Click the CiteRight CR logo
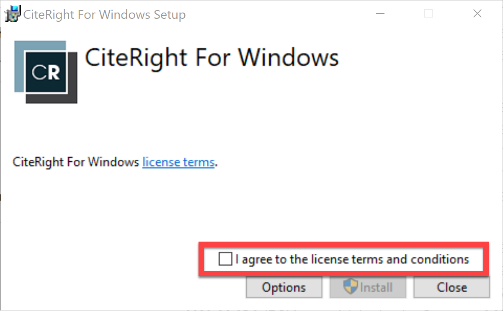The width and height of the screenshot is (503, 311). tap(46, 72)
